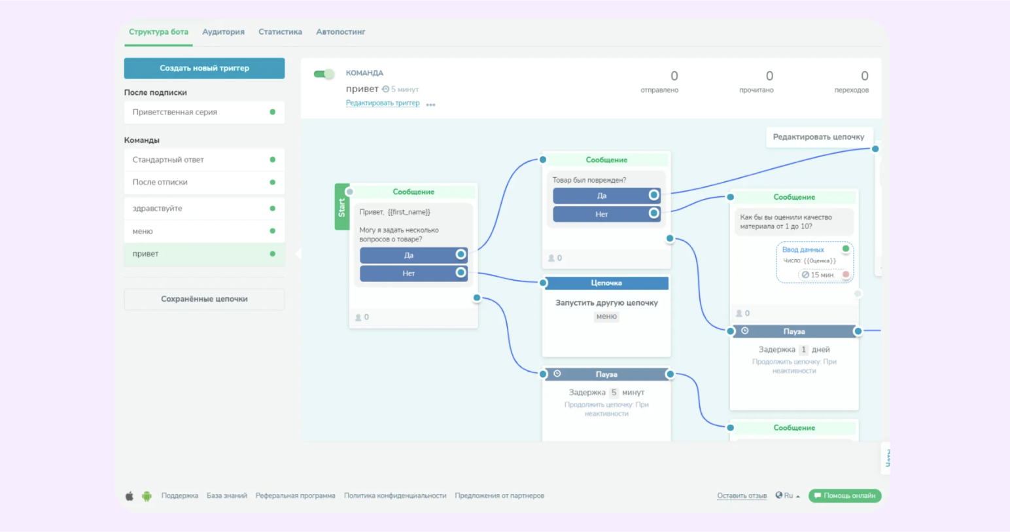Viewport: 1010px width, 532px height.
Task: Open the three-dots menu beside Редактировать триггер
Action: click(x=430, y=105)
